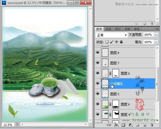
Task: Click up arrow of document vertical scrollbar
Action: pos(90,8)
